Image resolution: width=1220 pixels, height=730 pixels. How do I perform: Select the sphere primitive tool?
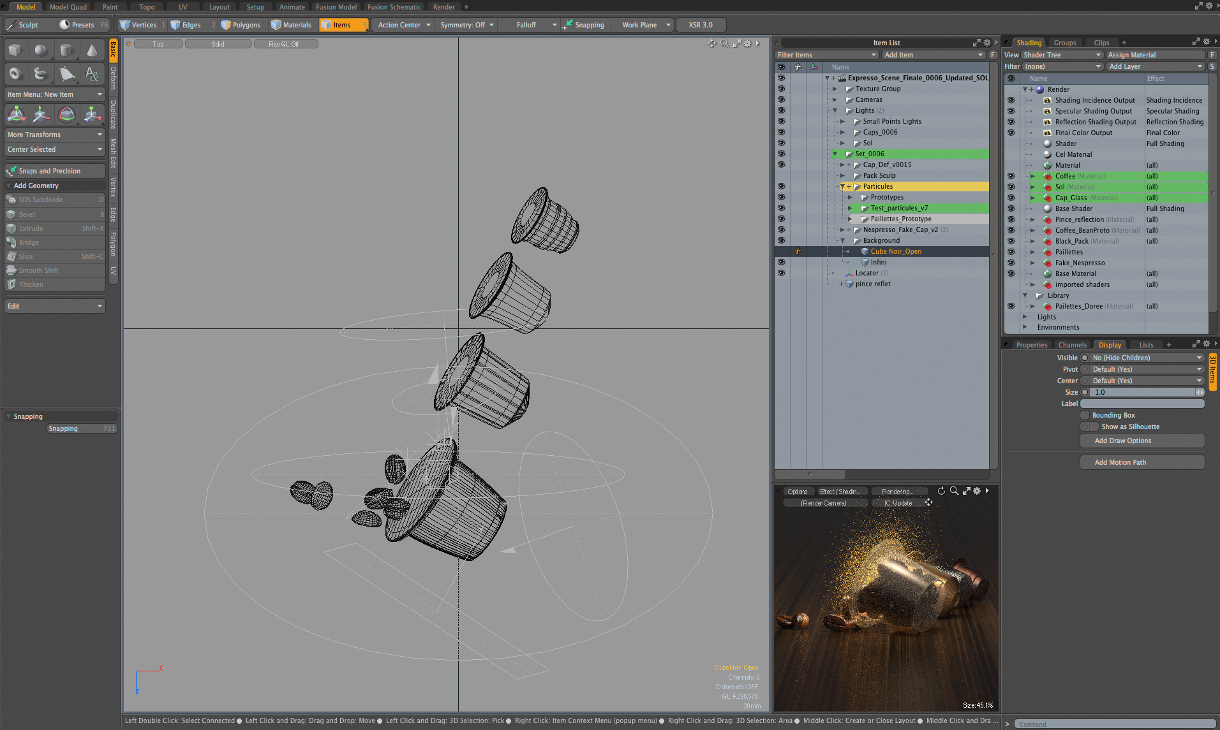pos(41,50)
